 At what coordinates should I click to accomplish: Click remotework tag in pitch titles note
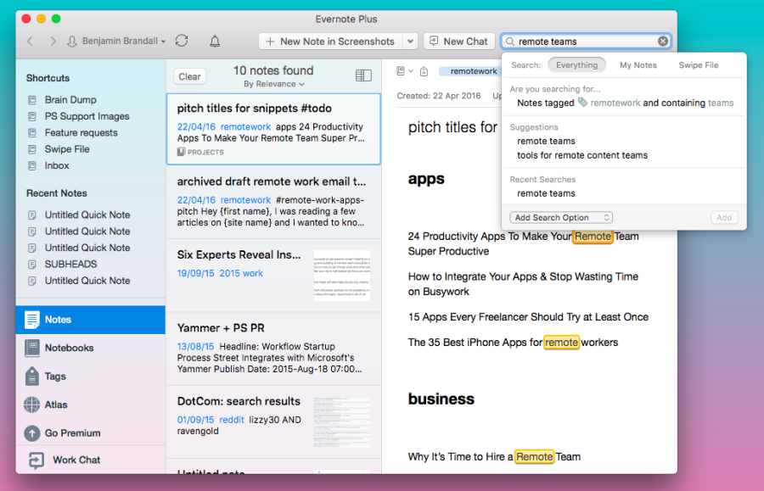[245, 126]
